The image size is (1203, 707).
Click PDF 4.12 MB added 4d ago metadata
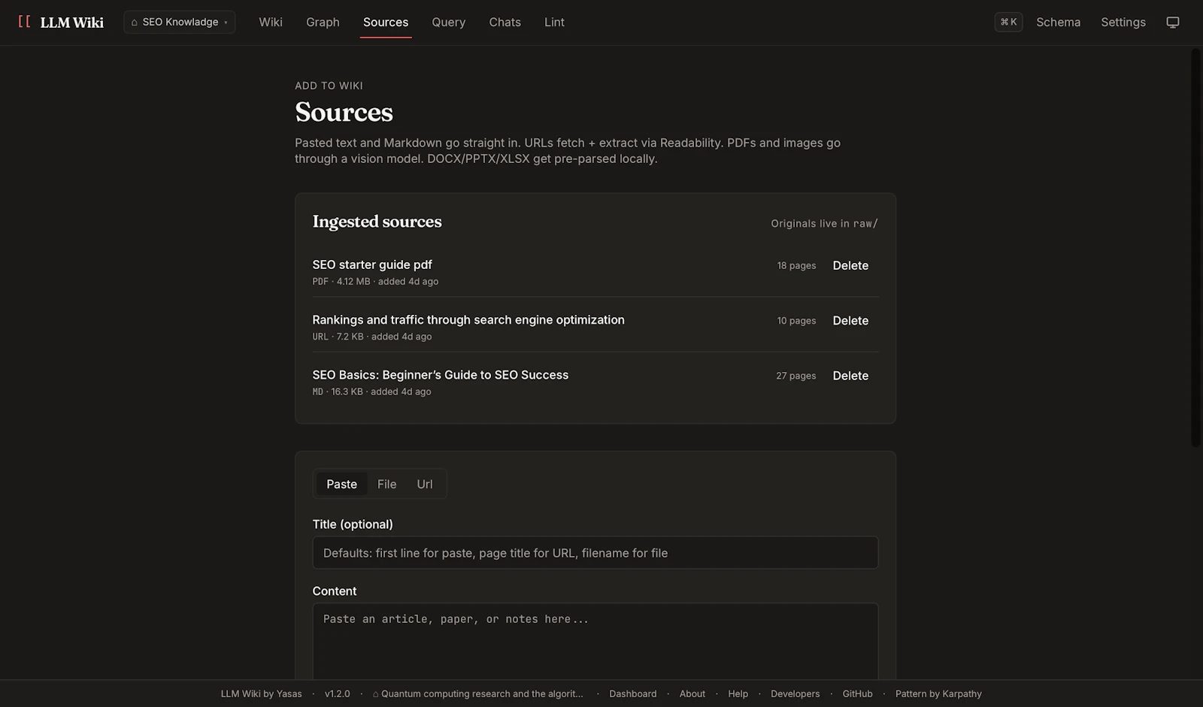(375, 281)
